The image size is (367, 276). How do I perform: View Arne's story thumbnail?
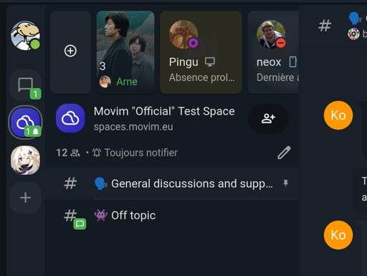click(125, 52)
